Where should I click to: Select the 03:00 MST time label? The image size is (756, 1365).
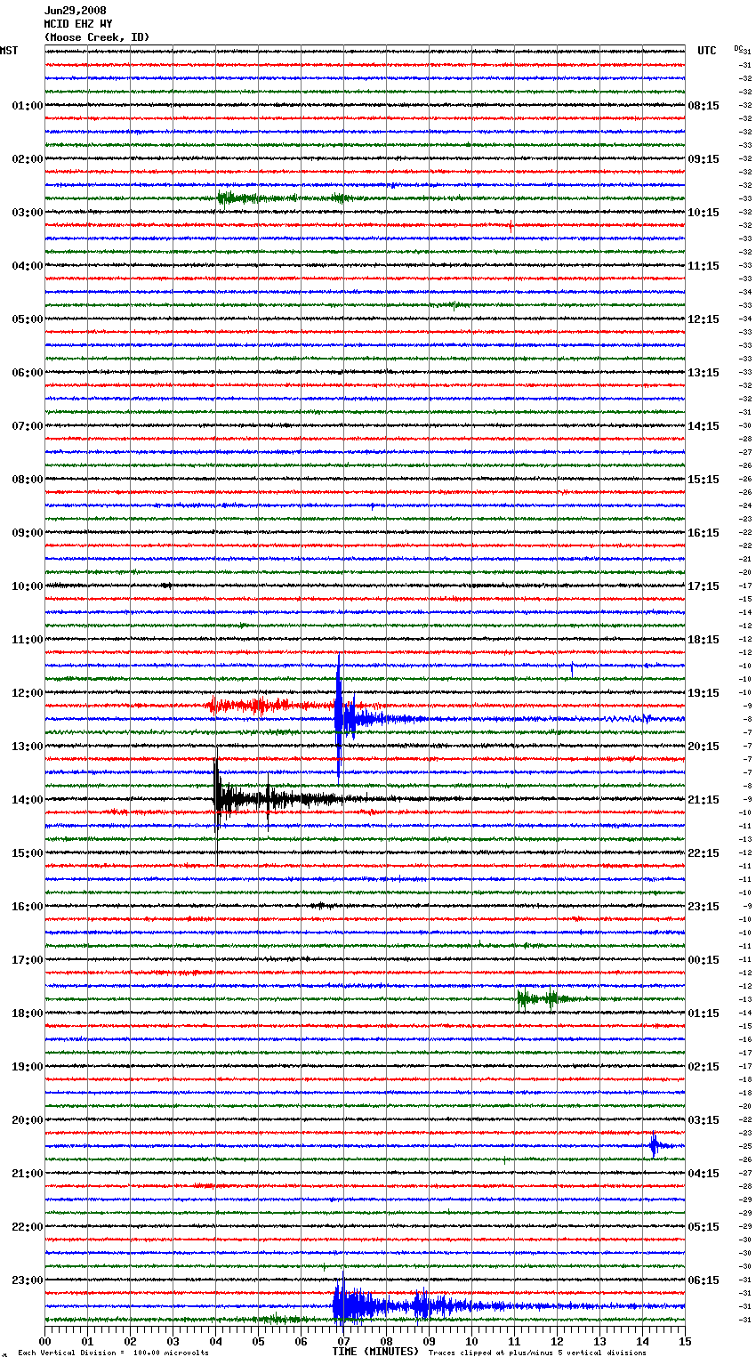(28, 213)
